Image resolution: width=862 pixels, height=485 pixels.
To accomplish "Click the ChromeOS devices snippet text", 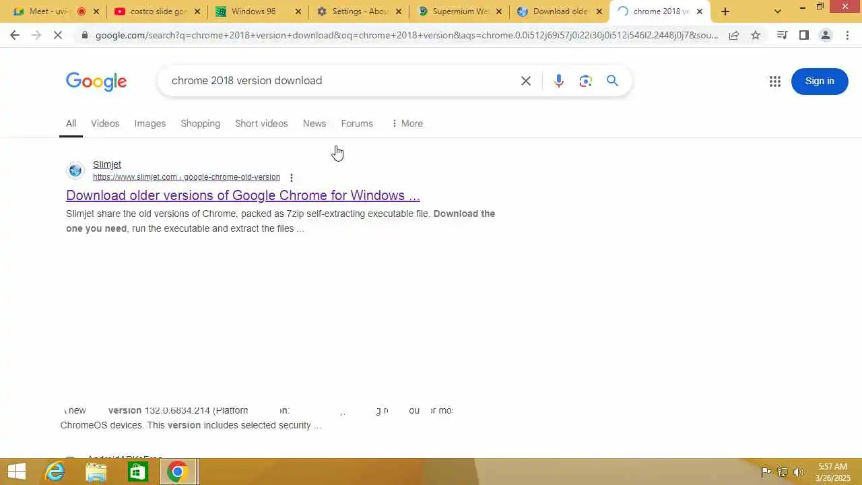I will [x=191, y=425].
